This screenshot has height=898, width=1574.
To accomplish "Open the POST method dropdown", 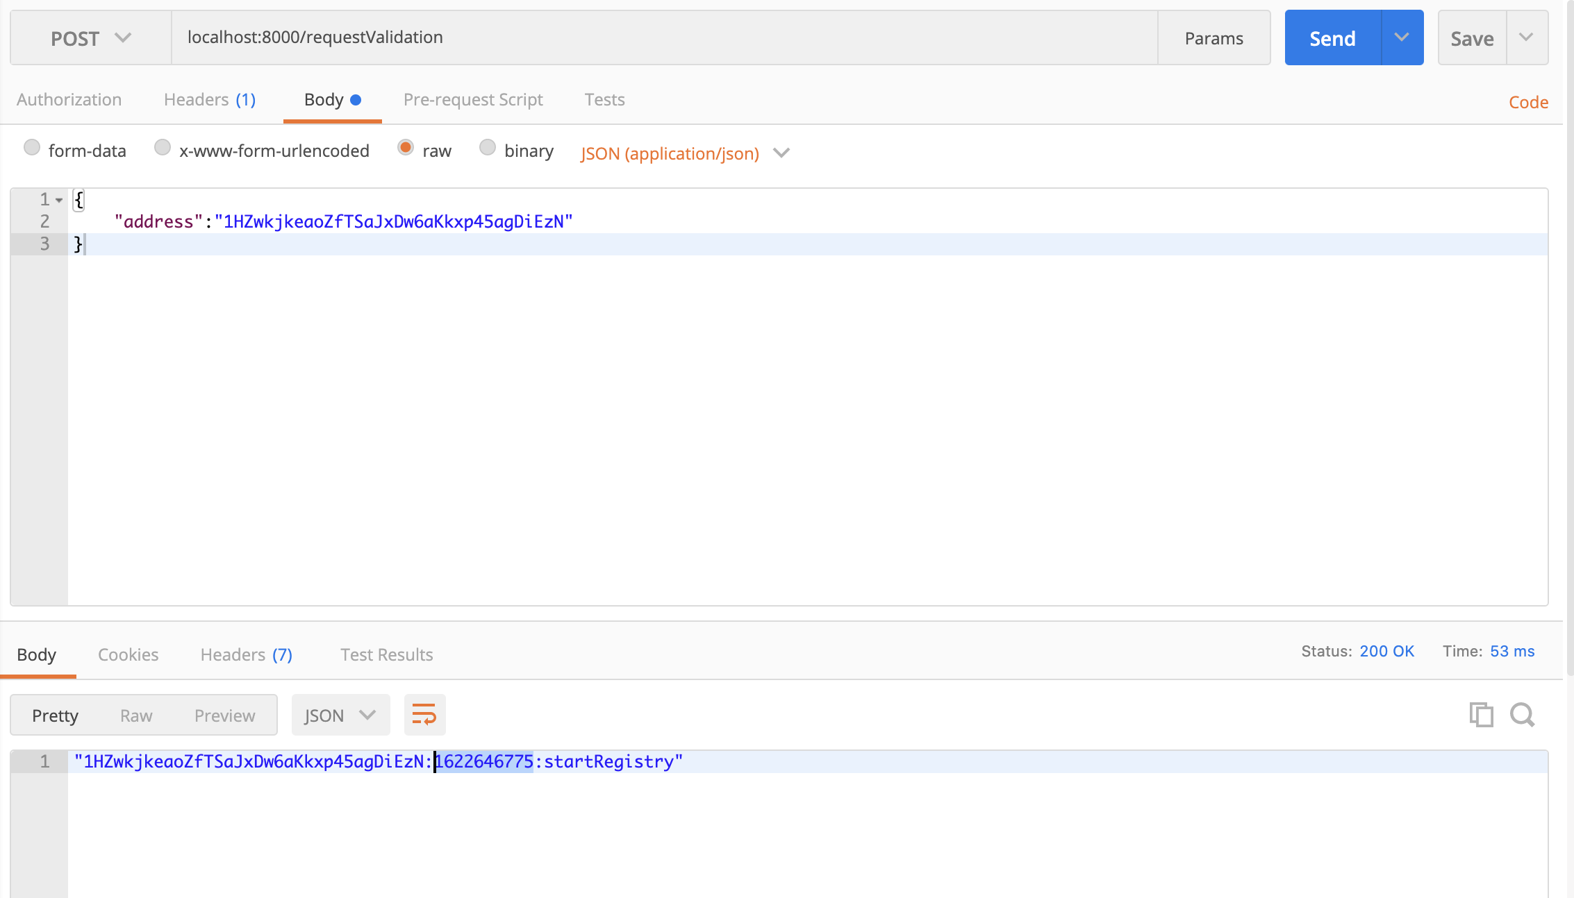I will [90, 38].
